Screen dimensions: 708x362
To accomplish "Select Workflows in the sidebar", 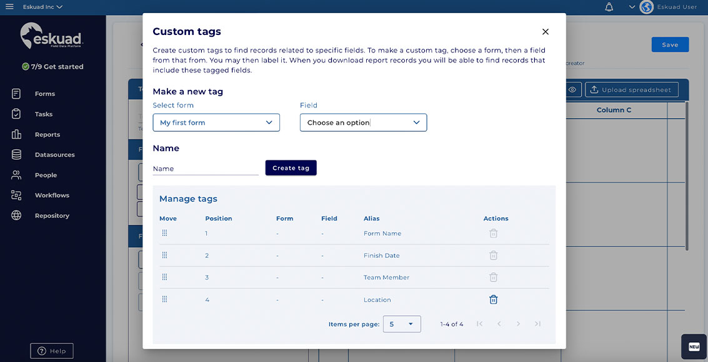I will point(51,195).
